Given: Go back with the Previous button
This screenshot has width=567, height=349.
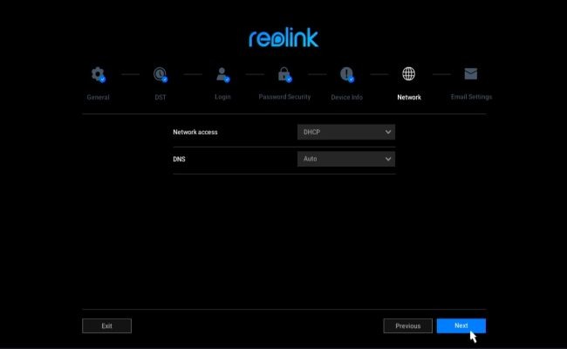Looking at the screenshot, I should (407, 325).
